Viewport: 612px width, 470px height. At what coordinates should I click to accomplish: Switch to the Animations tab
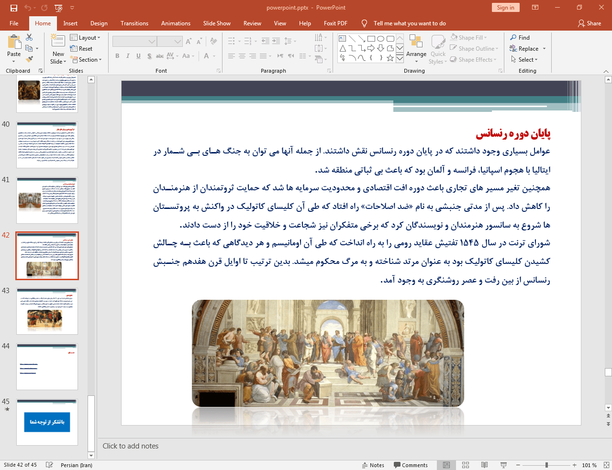click(176, 23)
